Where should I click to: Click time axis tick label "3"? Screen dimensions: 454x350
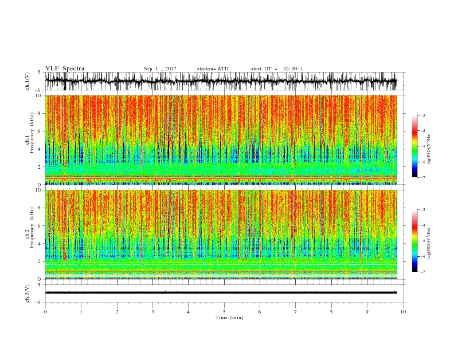(152, 312)
